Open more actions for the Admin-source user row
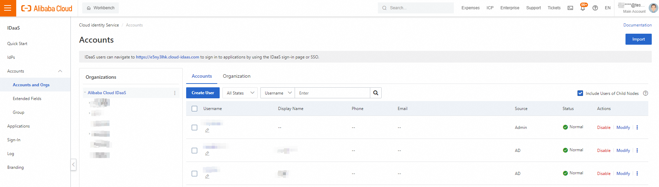Screen dimensions: 659x187 pos(637,128)
